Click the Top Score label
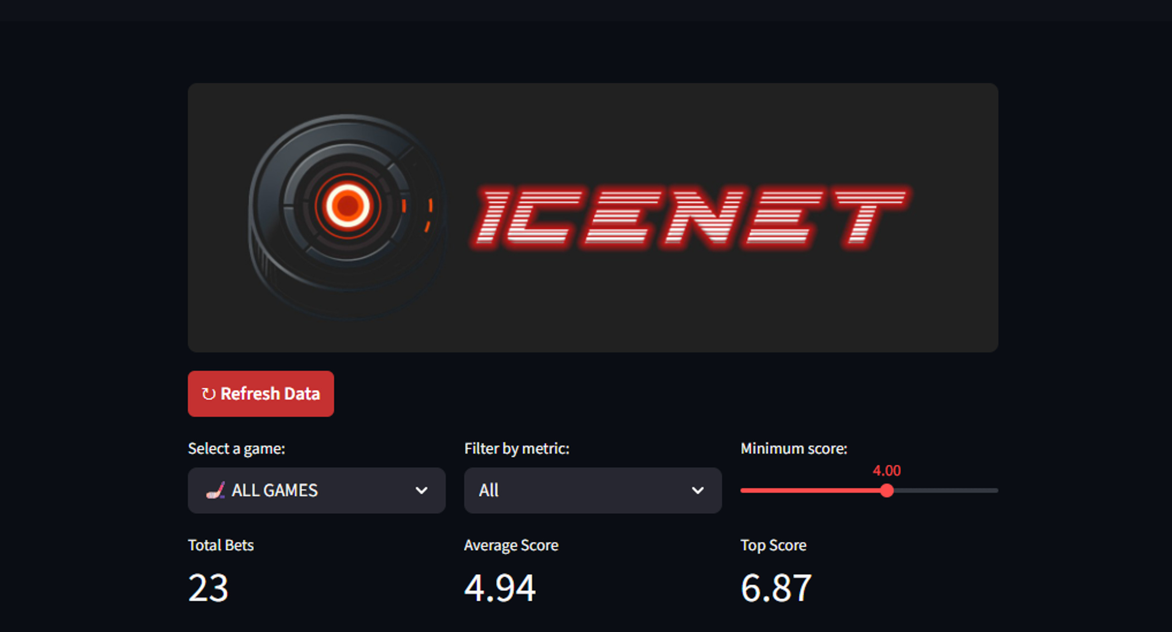Screen dimensions: 1172x632 point(774,545)
